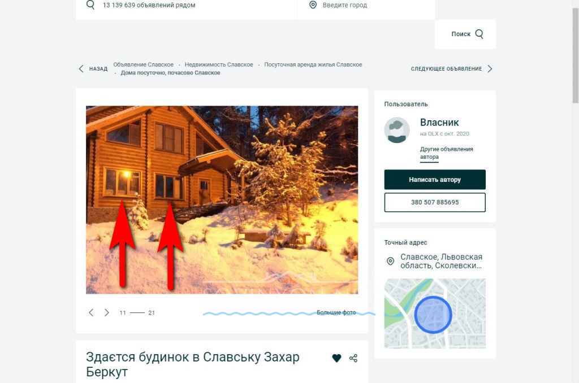
Task: Open the Большие фото link
Action: tap(336, 312)
